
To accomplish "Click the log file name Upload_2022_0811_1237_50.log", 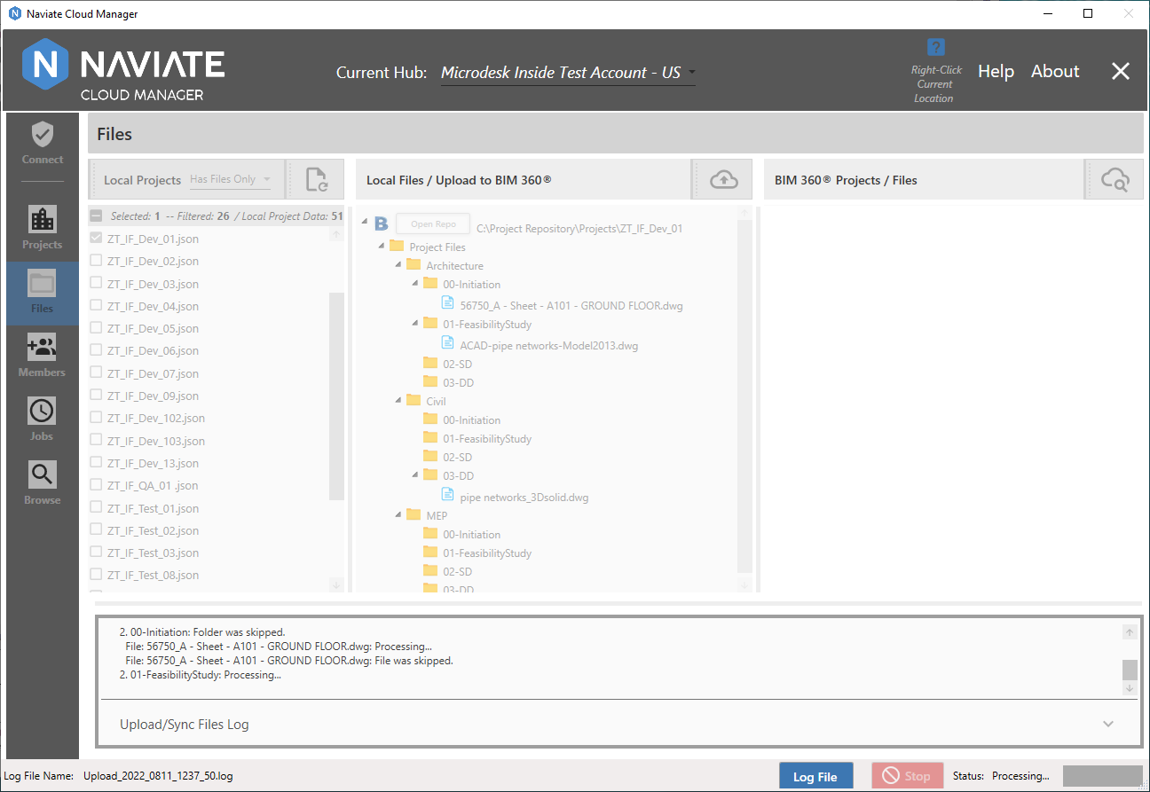I will 158,776.
